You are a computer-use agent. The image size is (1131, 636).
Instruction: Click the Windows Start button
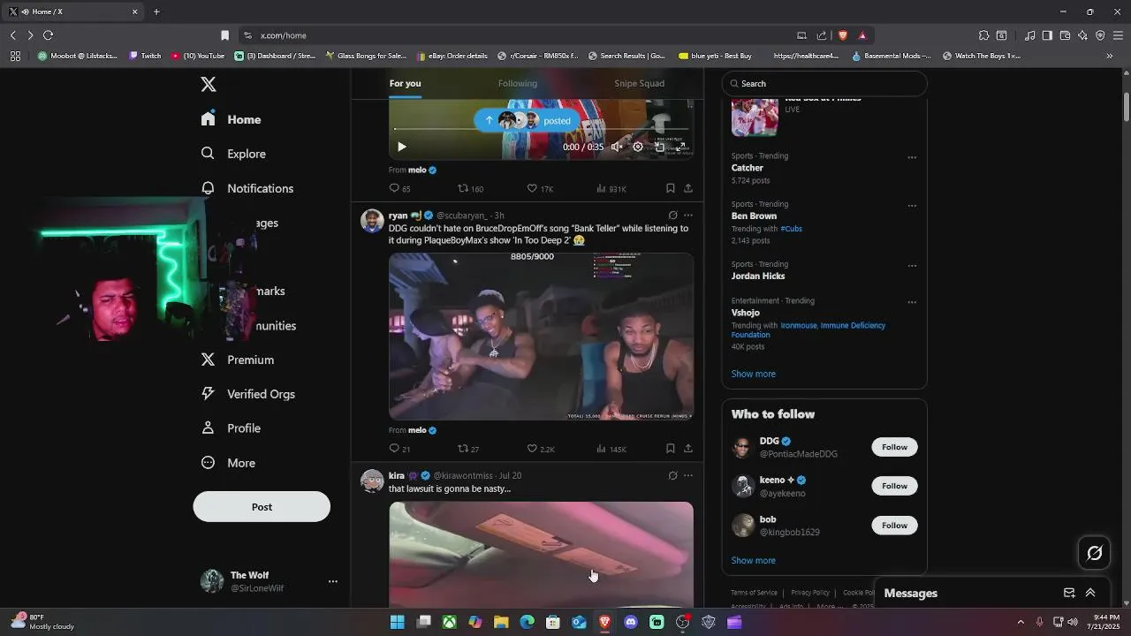click(x=398, y=622)
